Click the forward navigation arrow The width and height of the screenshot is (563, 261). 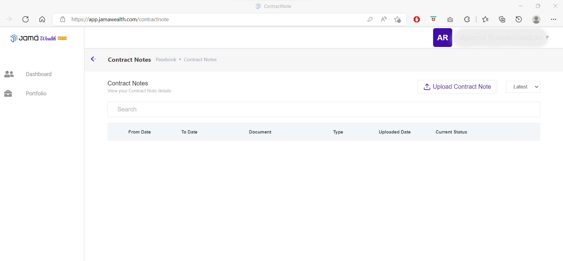[9, 19]
